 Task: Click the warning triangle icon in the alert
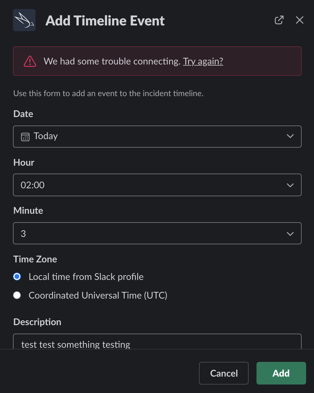coord(30,61)
